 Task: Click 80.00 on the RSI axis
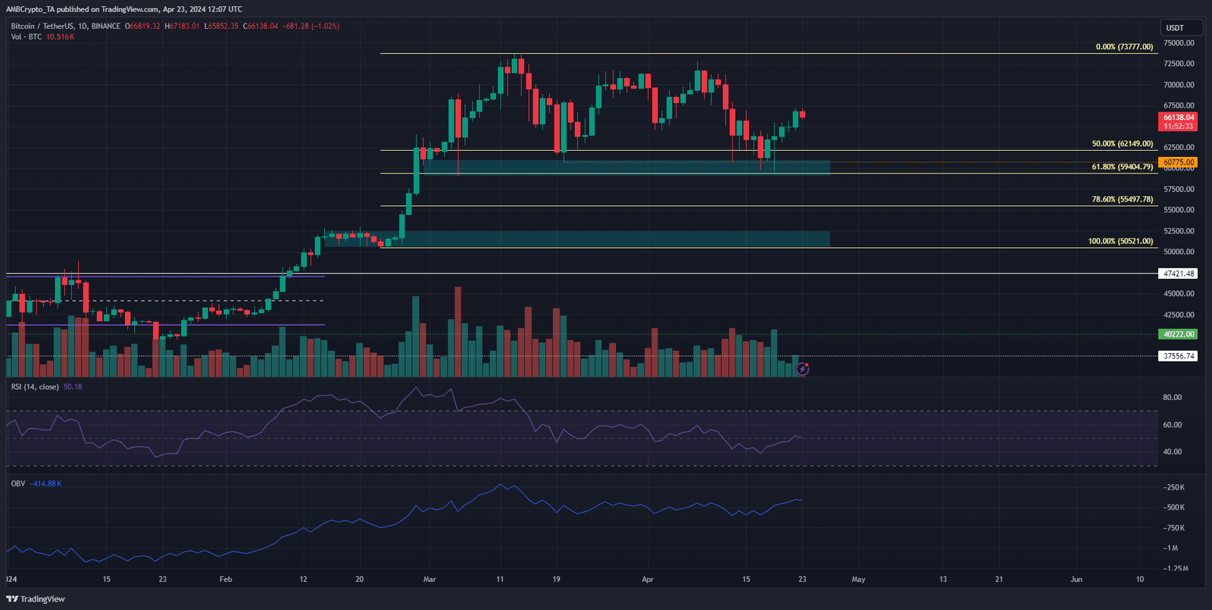pyautogui.click(x=1173, y=398)
